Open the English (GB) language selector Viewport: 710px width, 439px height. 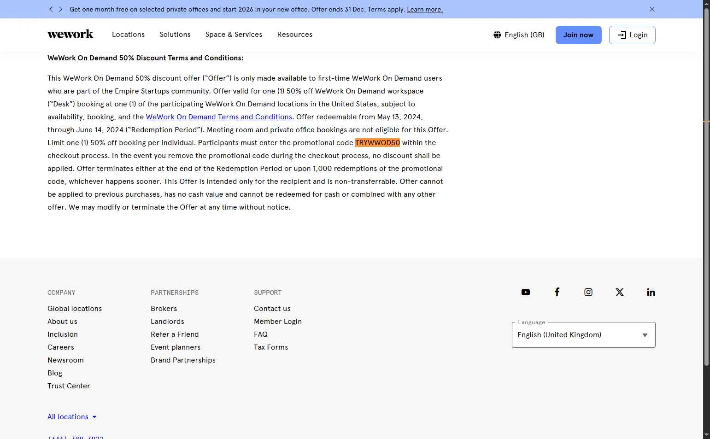(x=519, y=35)
